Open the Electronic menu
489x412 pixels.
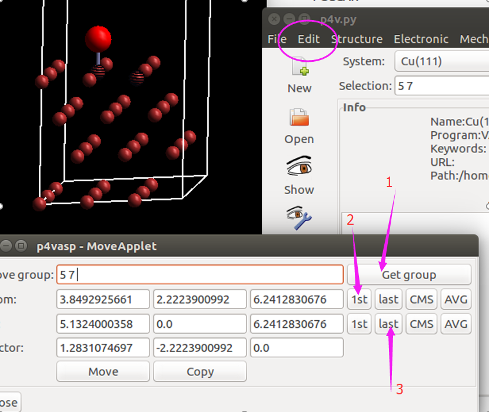point(421,39)
